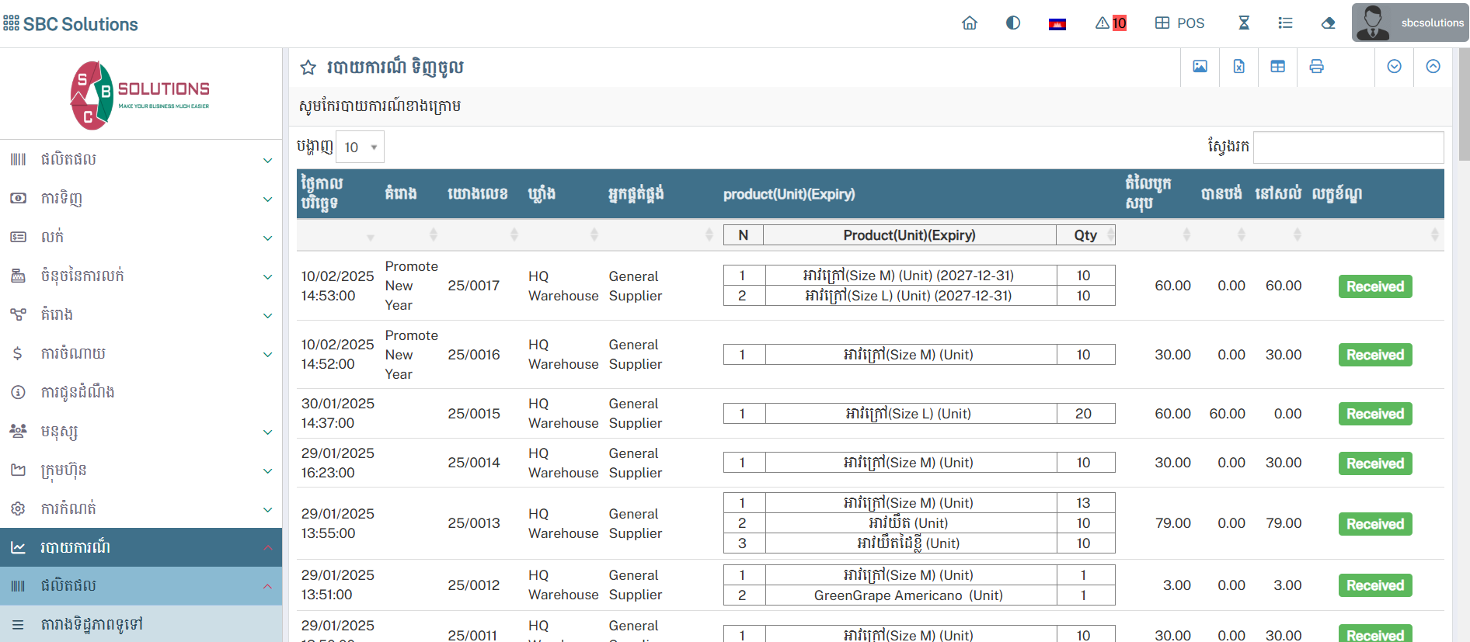1470x642 pixels.
Task: Click the search input field
Action: click(1348, 147)
